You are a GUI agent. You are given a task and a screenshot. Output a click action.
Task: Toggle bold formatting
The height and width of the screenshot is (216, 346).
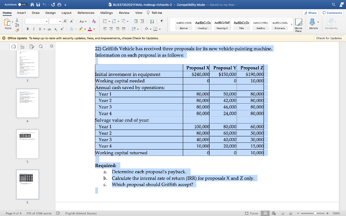[28, 29]
